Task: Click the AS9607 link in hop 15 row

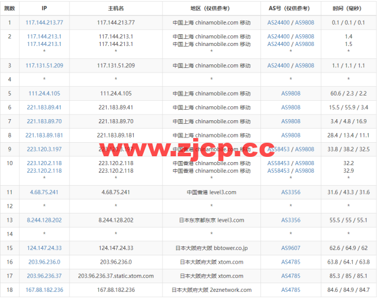Action: [x=291, y=248]
